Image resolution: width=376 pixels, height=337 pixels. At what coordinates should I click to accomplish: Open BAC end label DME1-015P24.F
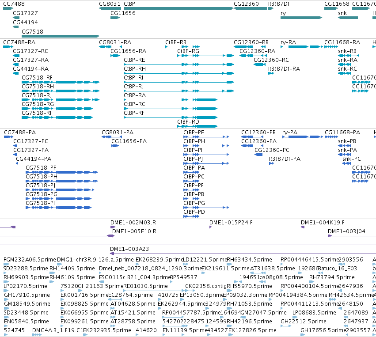click(x=231, y=223)
